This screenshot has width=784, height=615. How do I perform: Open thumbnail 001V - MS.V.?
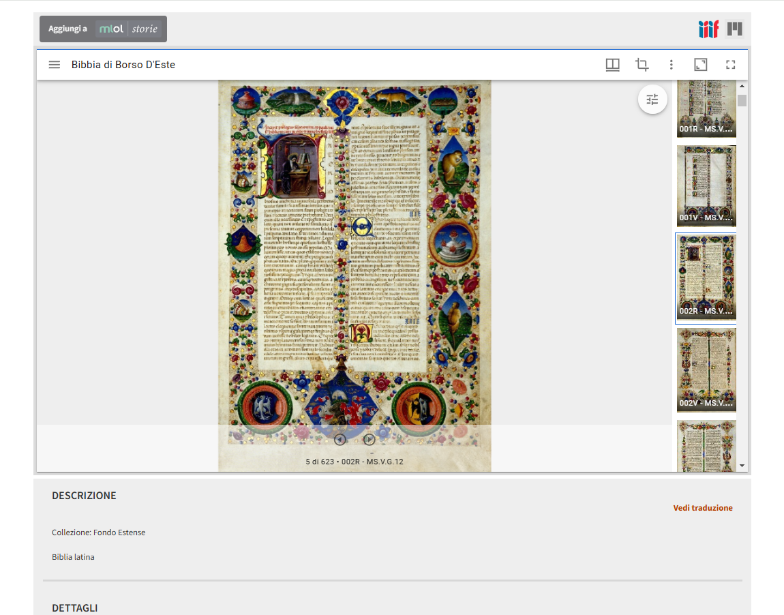706,186
